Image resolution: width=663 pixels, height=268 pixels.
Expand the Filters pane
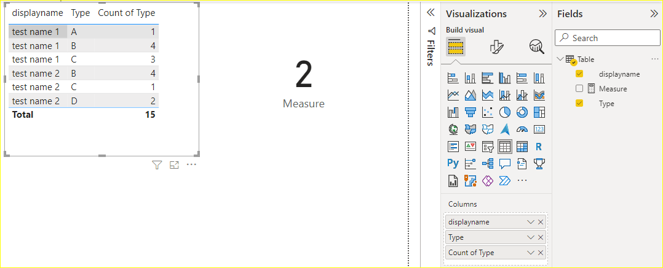click(431, 13)
